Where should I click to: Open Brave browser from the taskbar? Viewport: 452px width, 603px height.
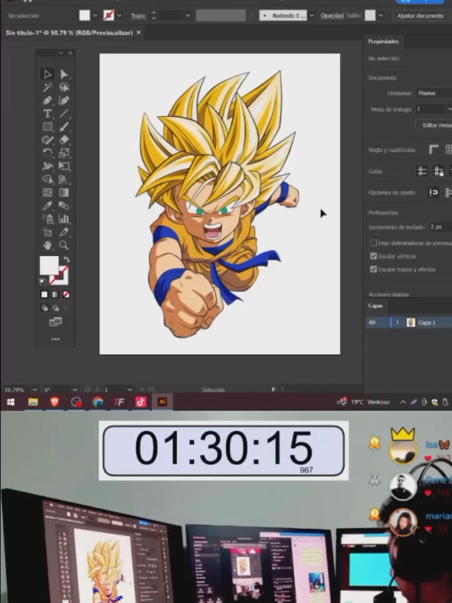[x=55, y=402]
